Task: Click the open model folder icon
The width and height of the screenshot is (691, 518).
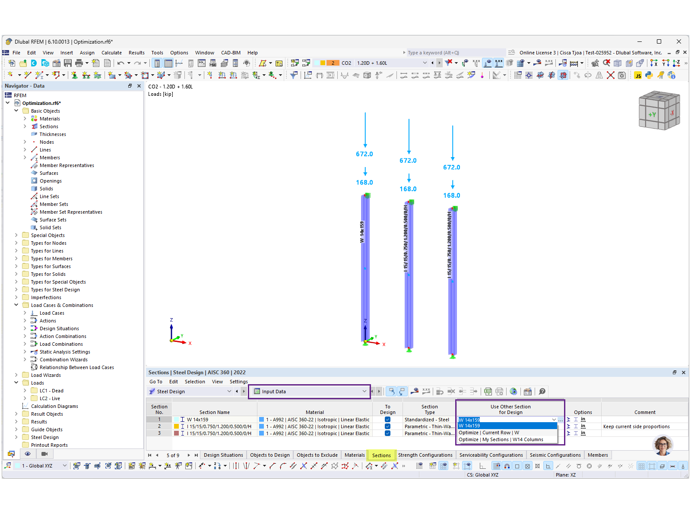Action: (x=23, y=63)
